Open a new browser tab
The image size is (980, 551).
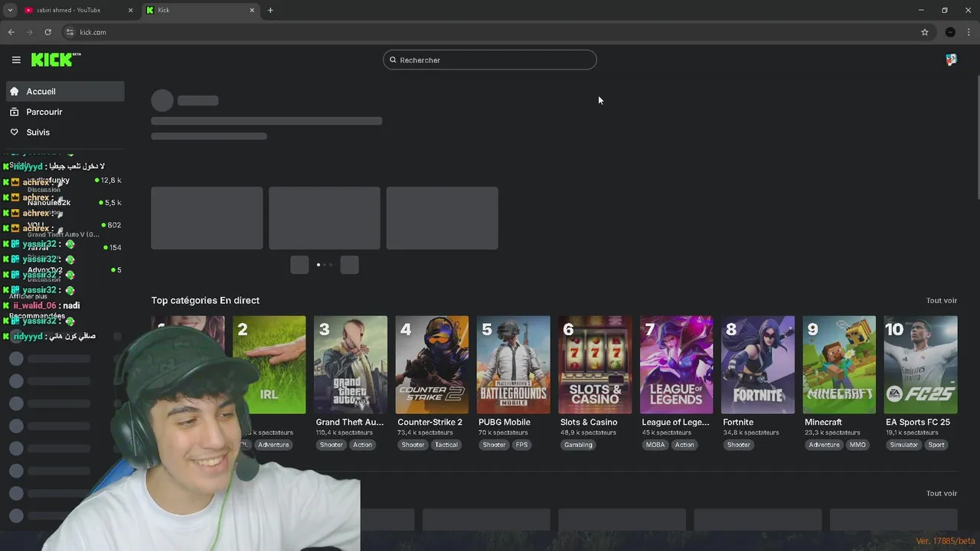pyautogui.click(x=270, y=10)
